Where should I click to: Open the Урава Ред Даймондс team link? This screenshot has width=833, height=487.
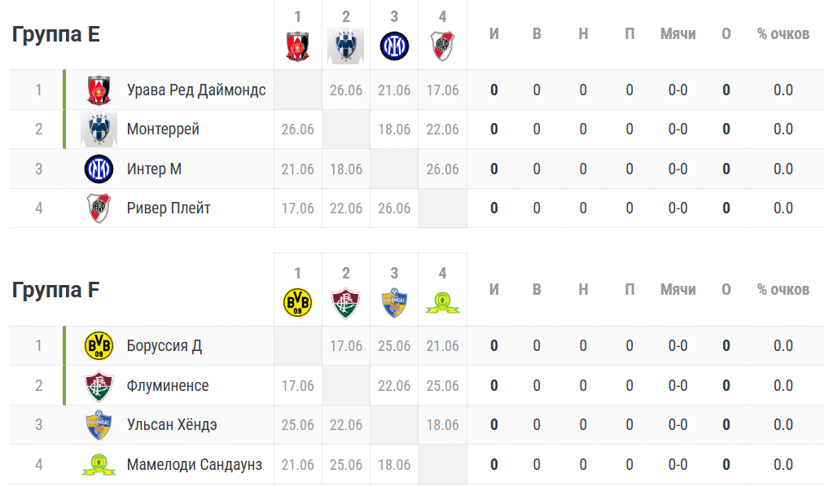tap(196, 90)
